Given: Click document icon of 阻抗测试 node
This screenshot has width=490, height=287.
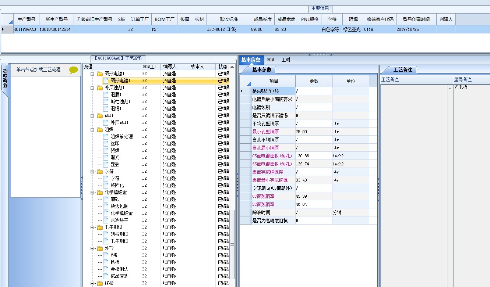Looking at the screenshot, I should click(x=106, y=234).
